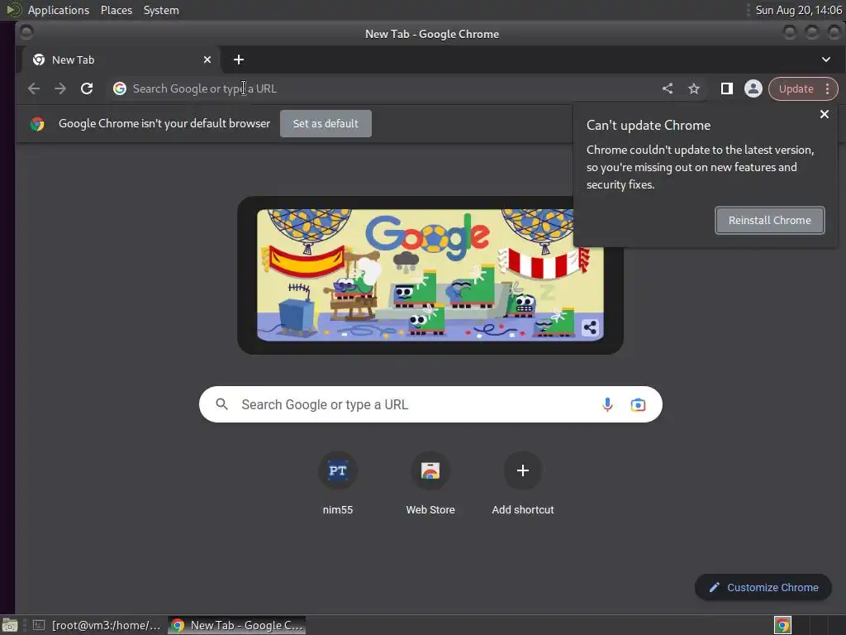Select New Tab - Google Chrome taskbar entry
Screen dimensions: 846x635
(237, 625)
